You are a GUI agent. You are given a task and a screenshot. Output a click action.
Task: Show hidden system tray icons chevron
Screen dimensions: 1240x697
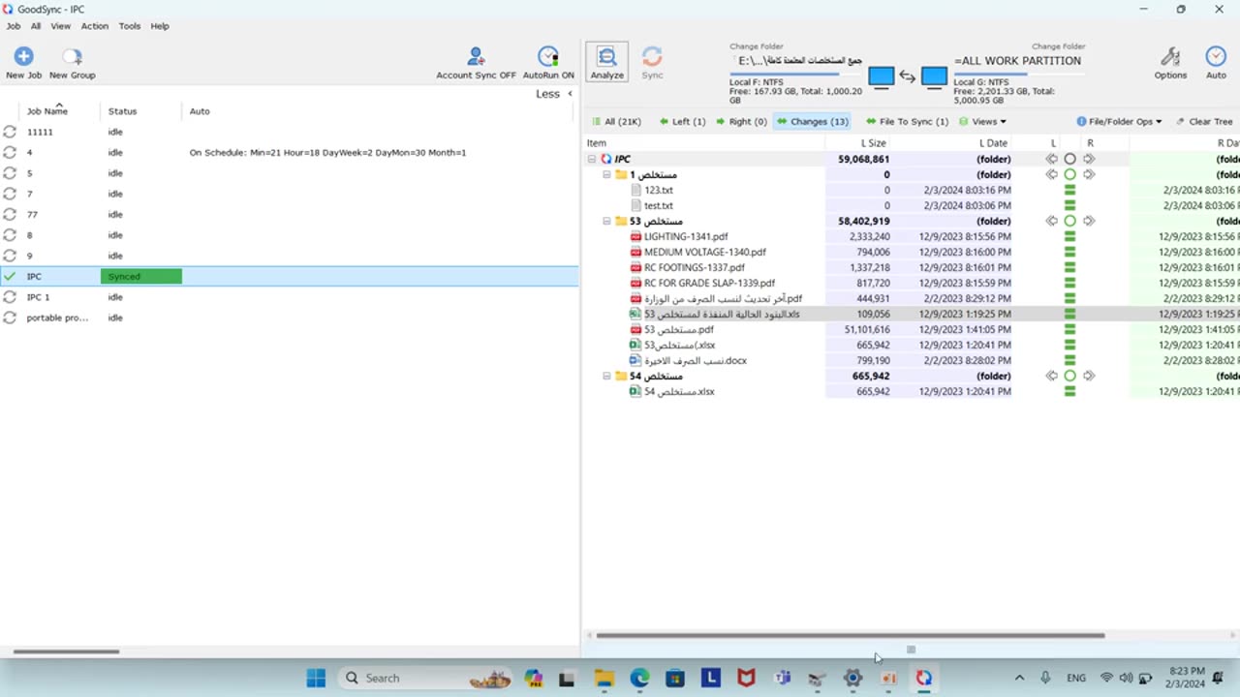(x=1019, y=678)
